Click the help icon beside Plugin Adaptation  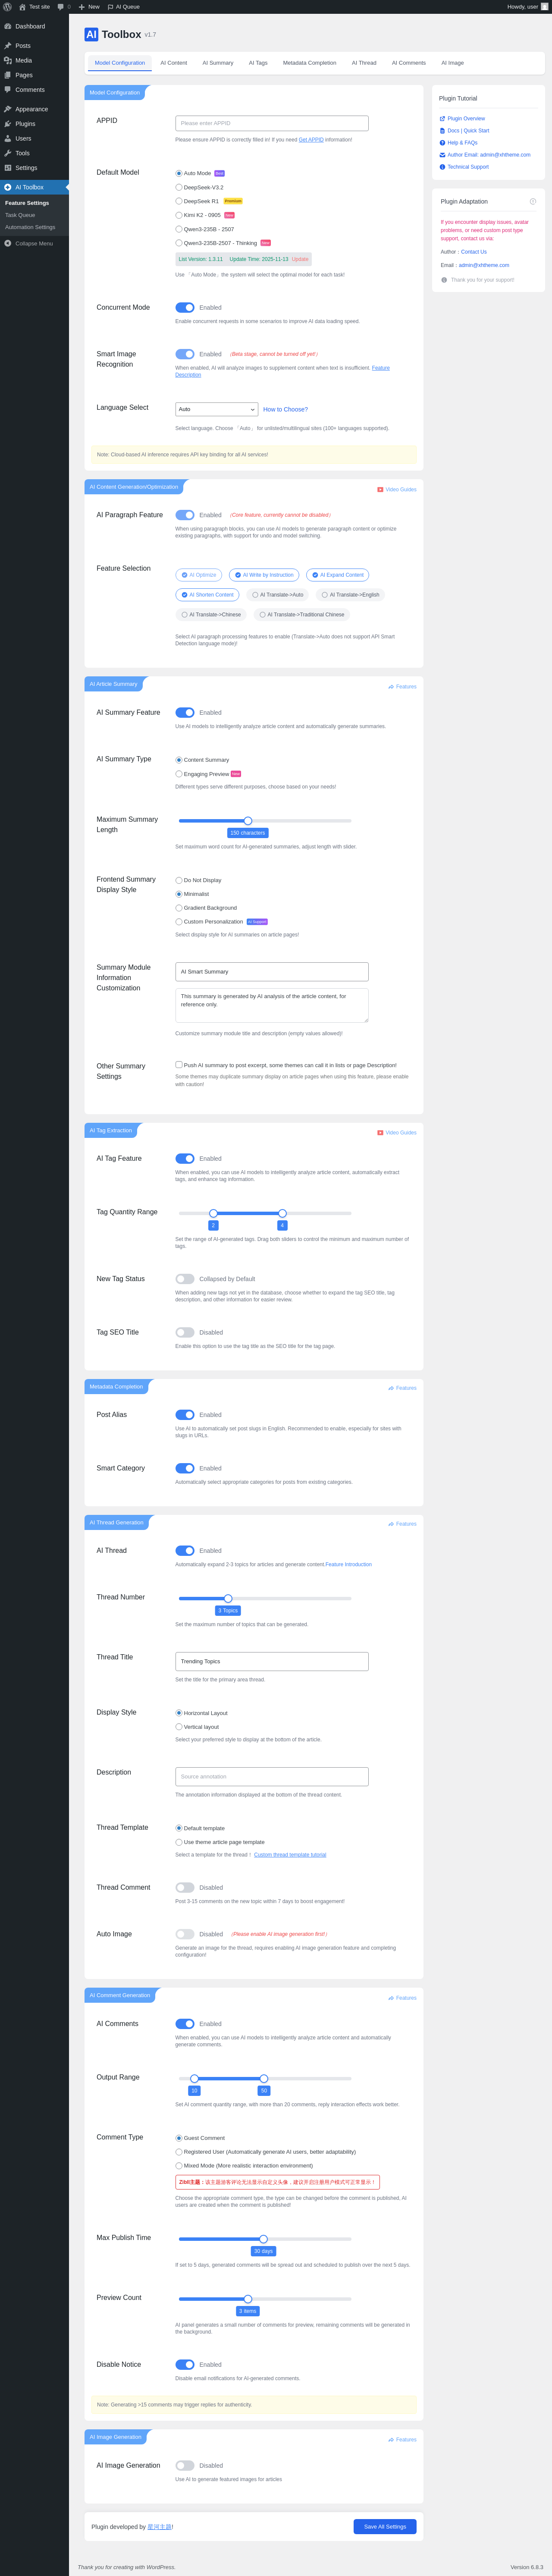tap(532, 201)
